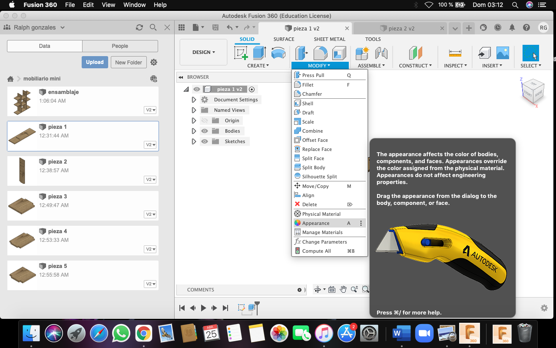
Task: Select Physical Material in Modify menu
Action: [x=329, y=214]
